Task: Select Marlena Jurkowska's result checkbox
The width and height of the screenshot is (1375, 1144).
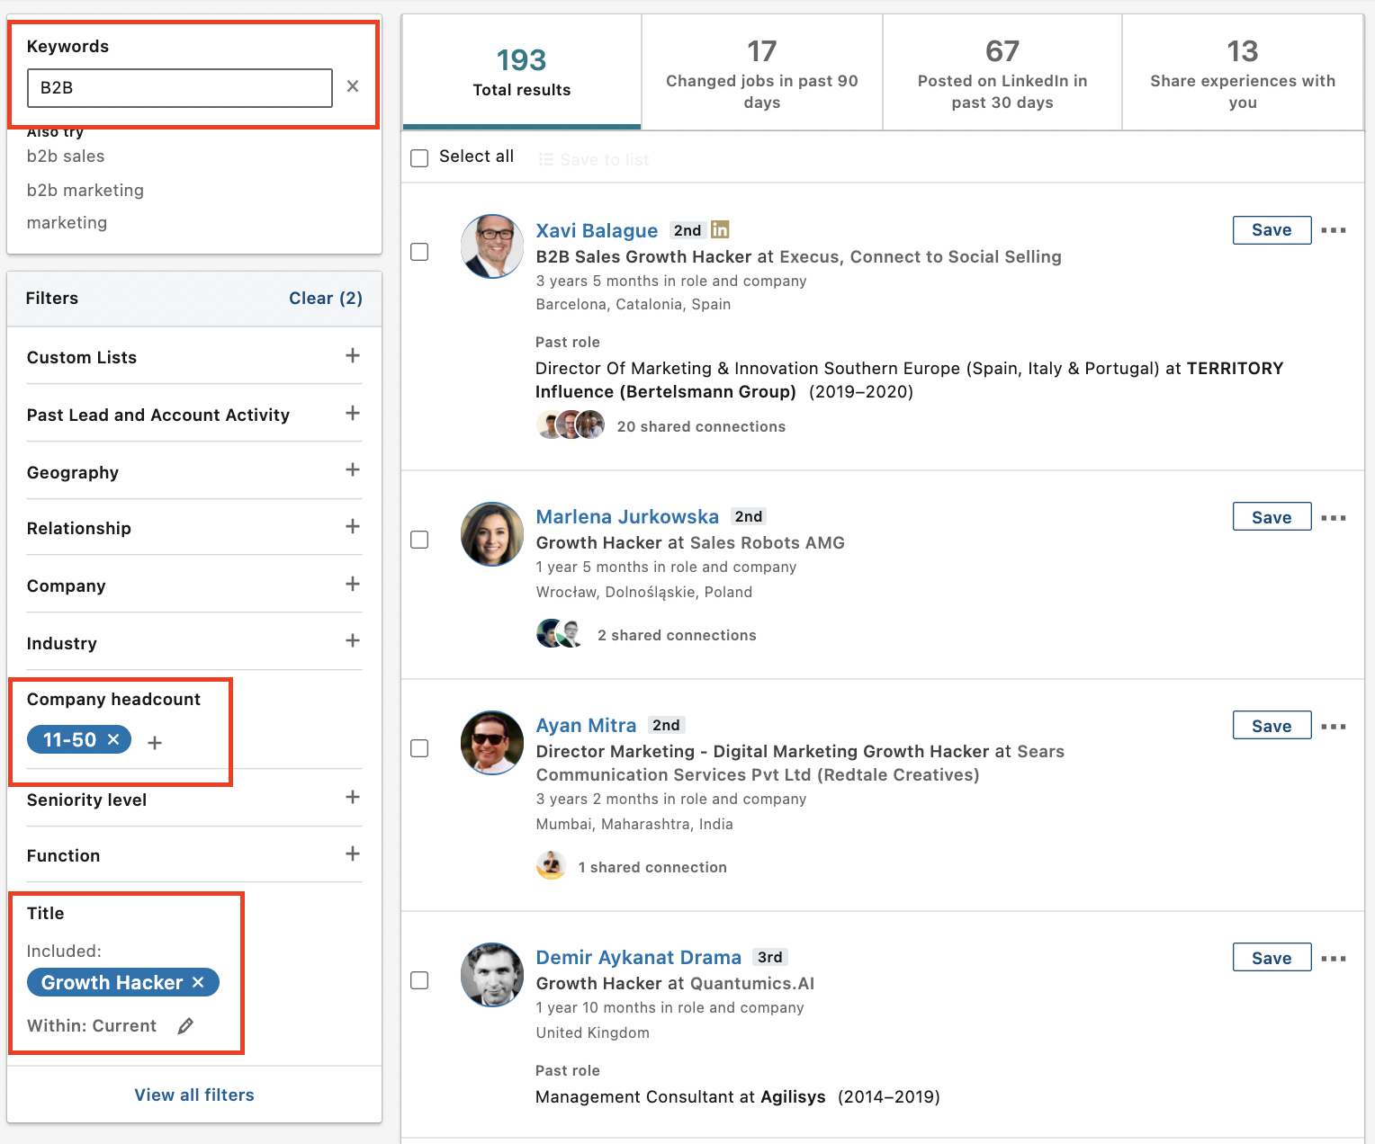Action: point(419,540)
